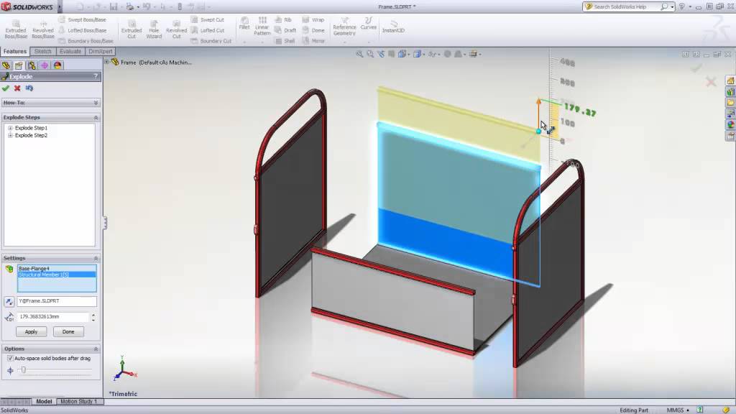Select the Model tab at bottom
Screen dimensions: 736x414
(x=44, y=401)
